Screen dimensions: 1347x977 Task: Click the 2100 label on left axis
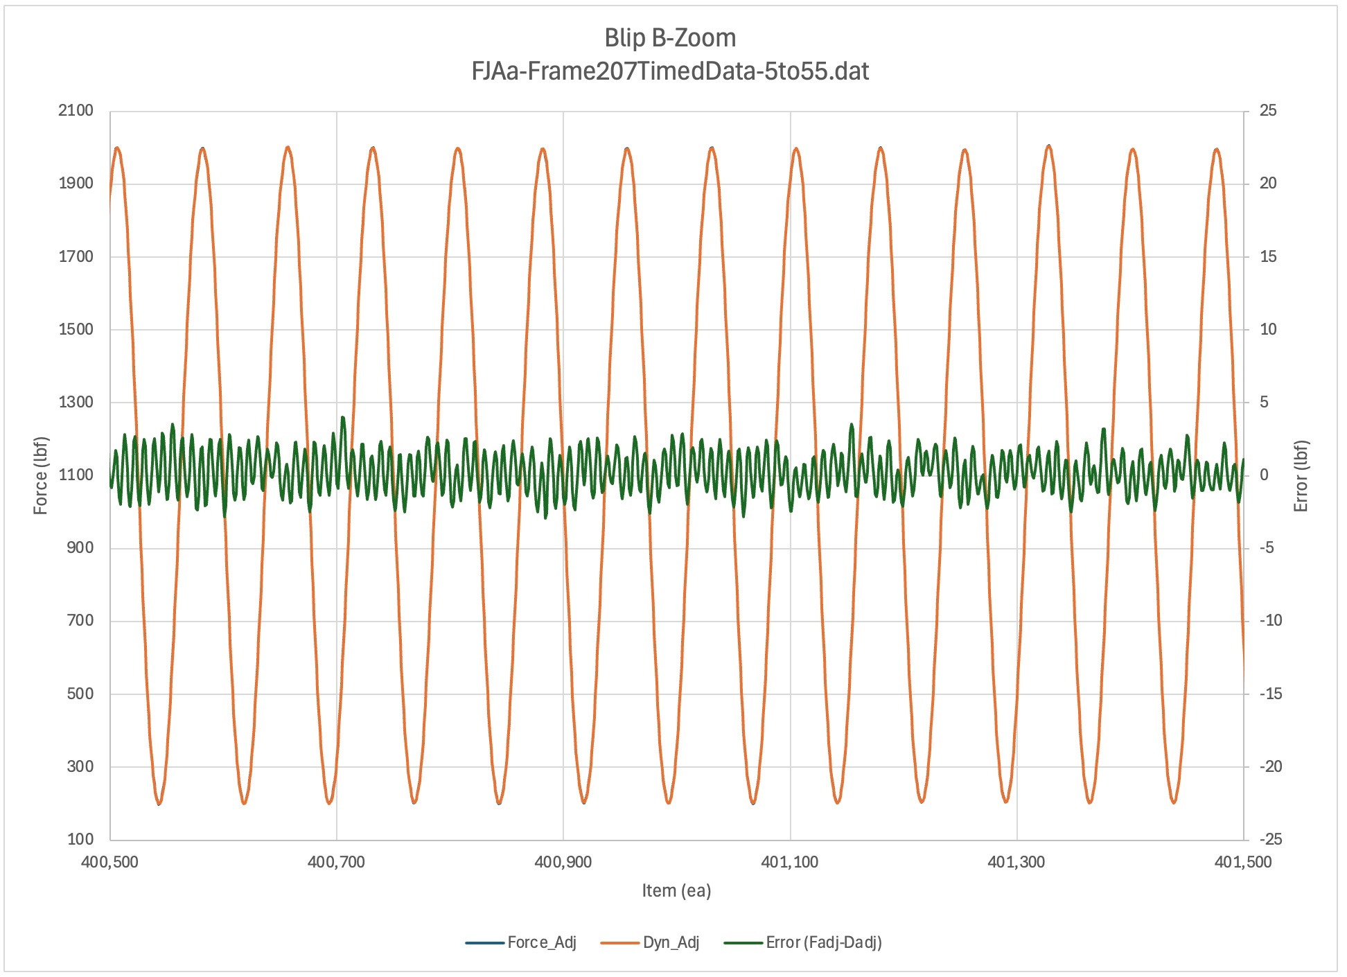76,111
